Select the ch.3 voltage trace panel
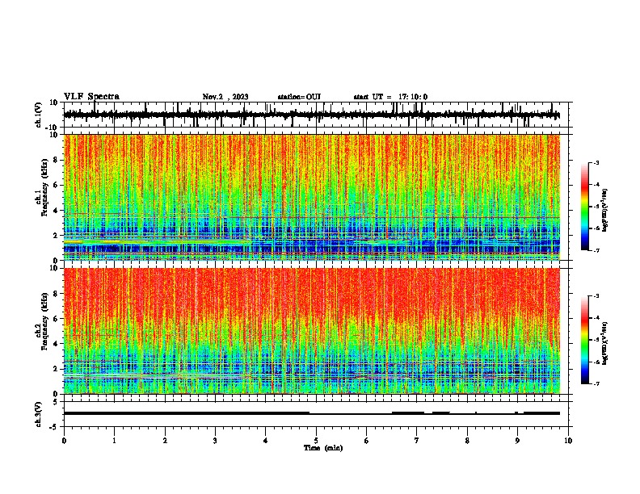The height and width of the screenshot is (494, 640). [x=318, y=414]
